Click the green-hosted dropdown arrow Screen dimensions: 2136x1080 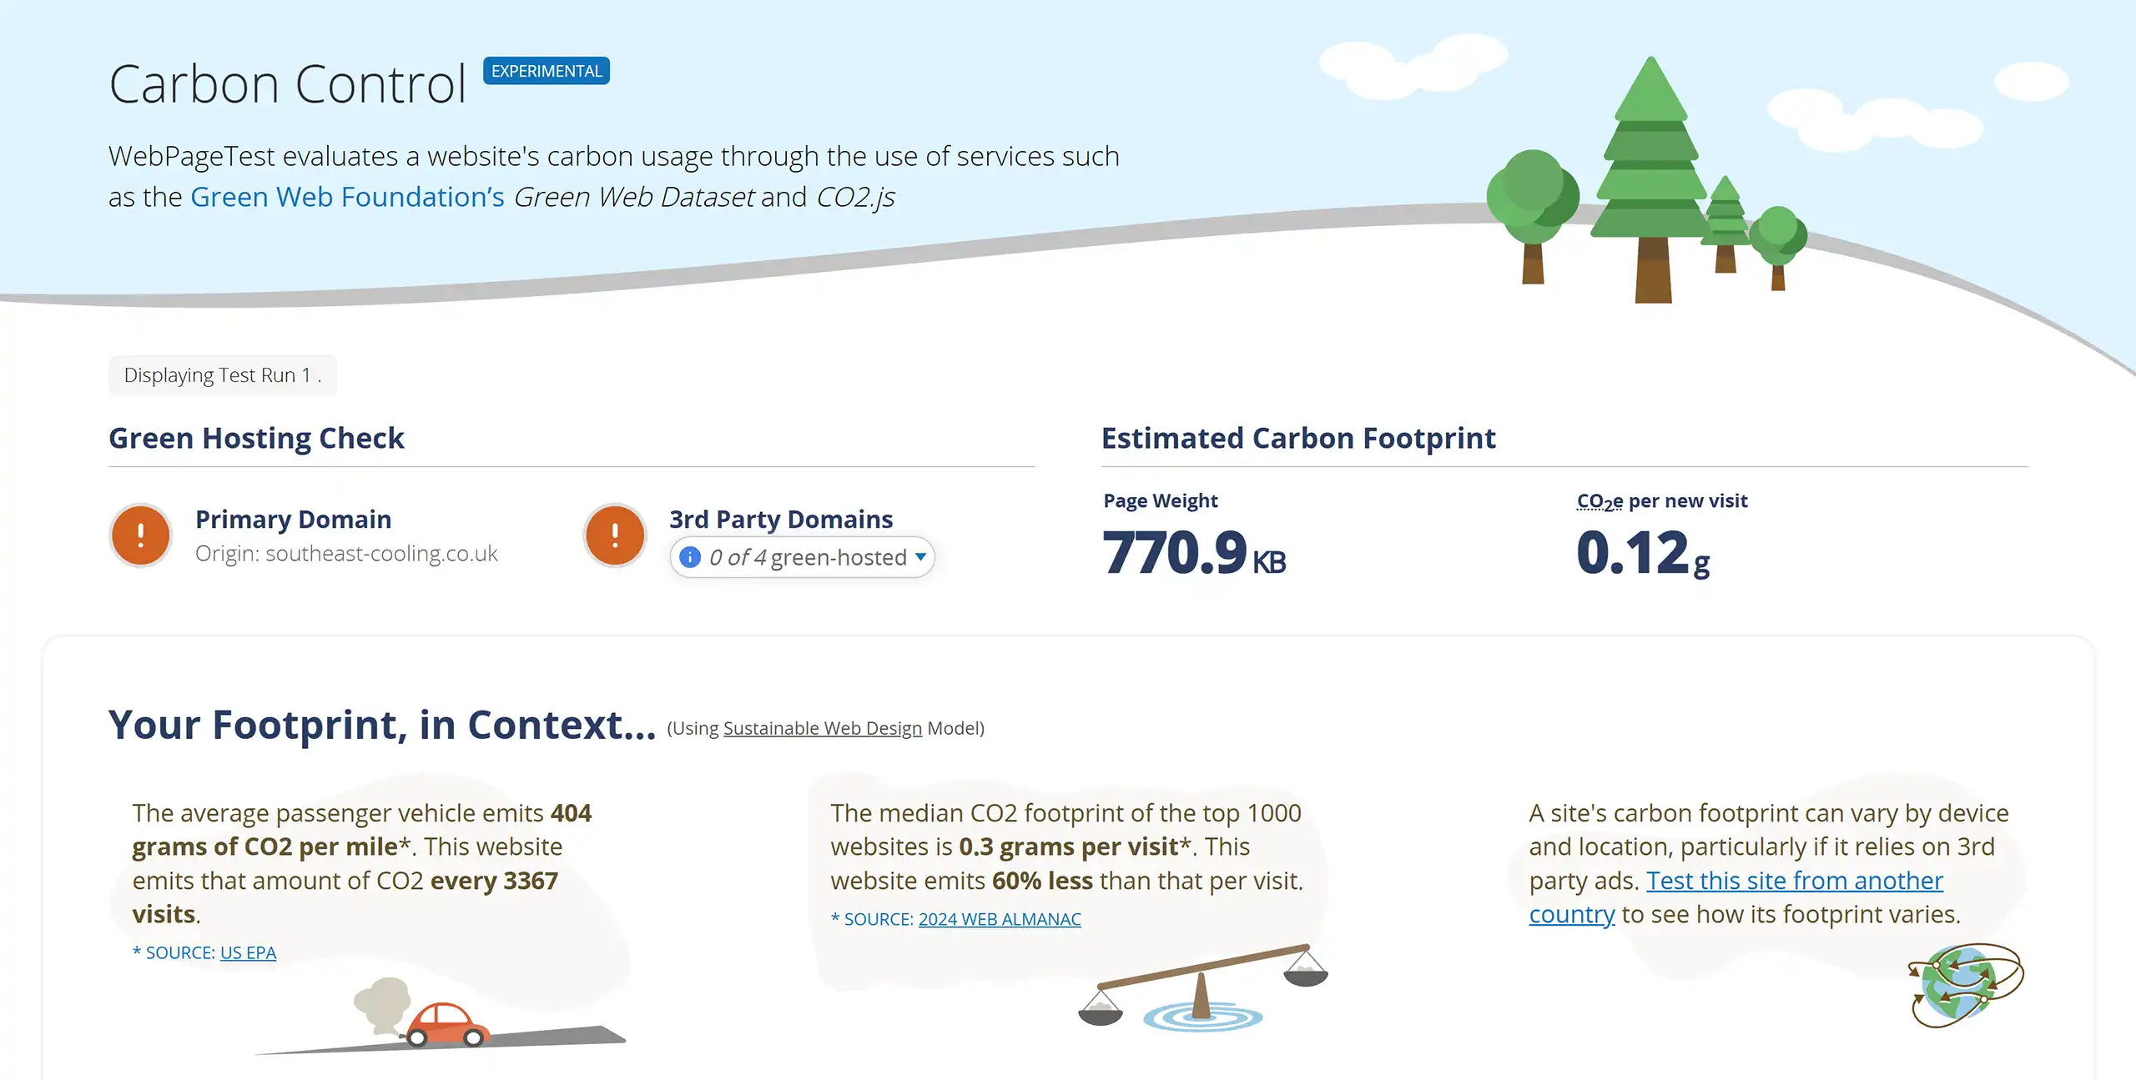pos(921,556)
